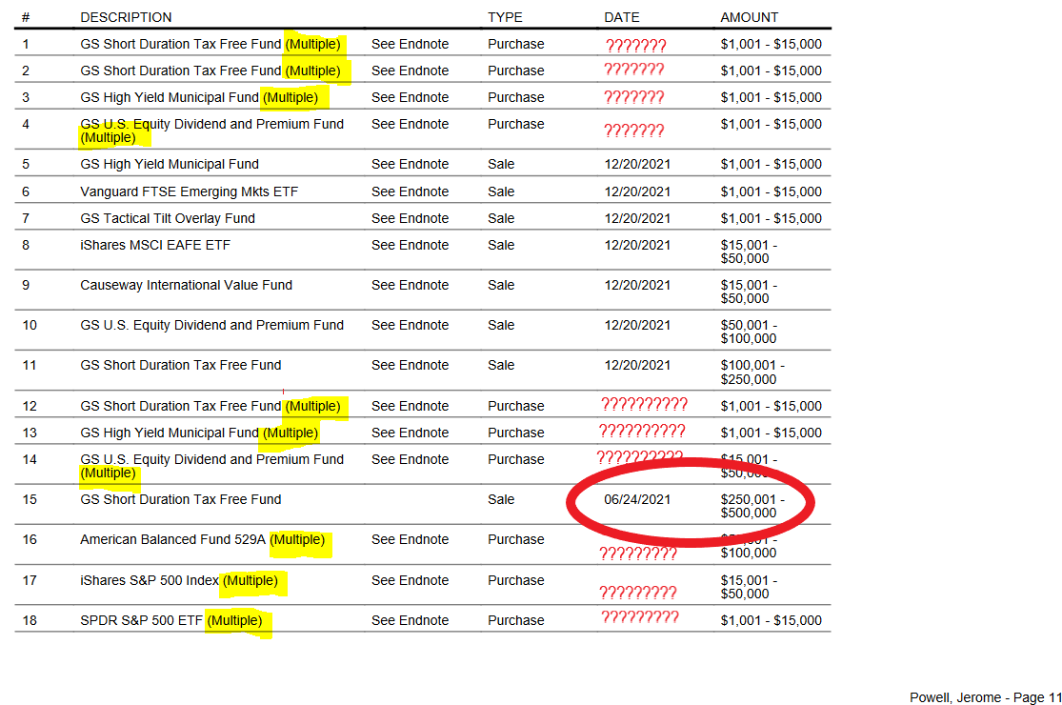Screen dimensions: 1062x705
Task: Select 'GS U.S. Equity Dividend and Premium Fund' in row 4
Action: coord(212,124)
